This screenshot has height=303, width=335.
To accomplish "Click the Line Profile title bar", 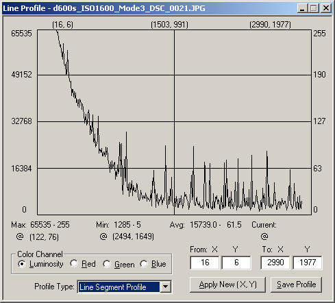I will point(149,8).
